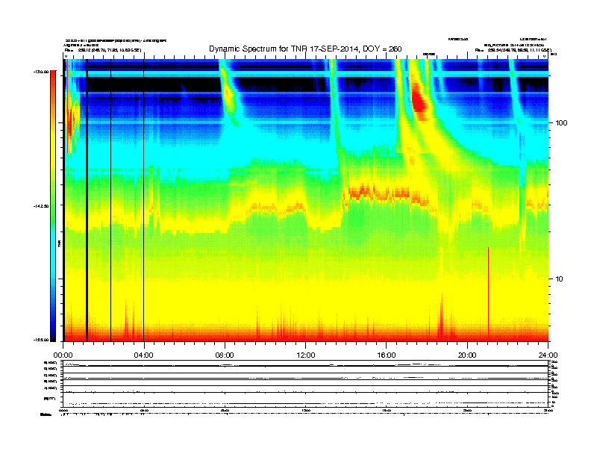The height and width of the screenshot is (457, 591).
Task: Click the 08:00 time axis label
Action: pyautogui.click(x=225, y=355)
